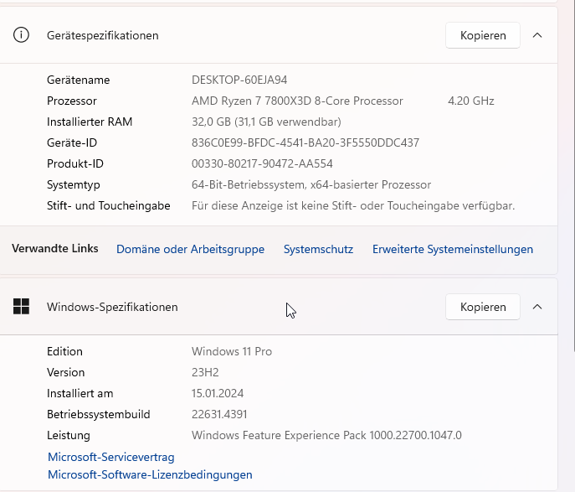The width and height of the screenshot is (575, 492).
Task: Select the 32,0 GB RAM value
Action: coord(266,122)
